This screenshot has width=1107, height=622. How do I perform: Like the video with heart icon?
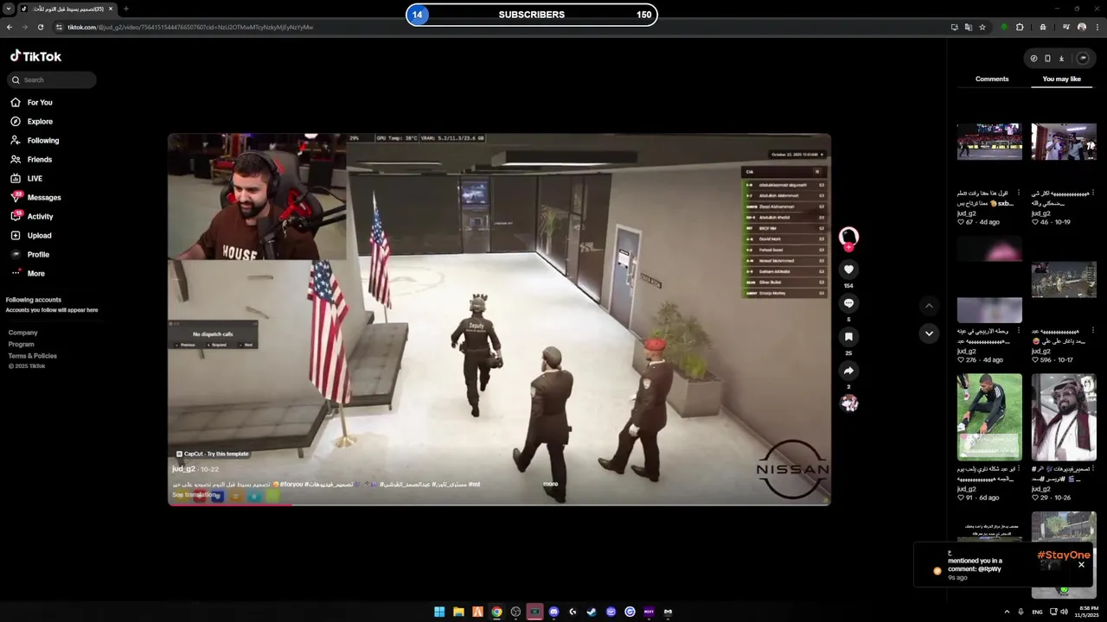tap(848, 270)
